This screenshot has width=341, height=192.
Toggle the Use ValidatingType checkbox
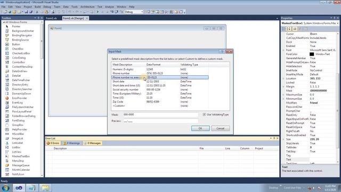click(204, 115)
